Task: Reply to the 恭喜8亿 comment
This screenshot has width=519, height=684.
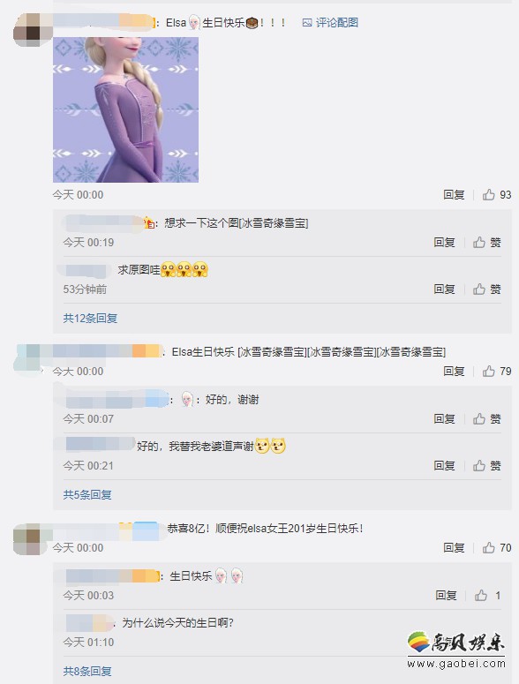Action: pyautogui.click(x=454, y=547)
